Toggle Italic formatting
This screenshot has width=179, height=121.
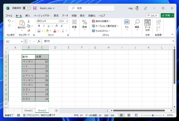(44, 26)
